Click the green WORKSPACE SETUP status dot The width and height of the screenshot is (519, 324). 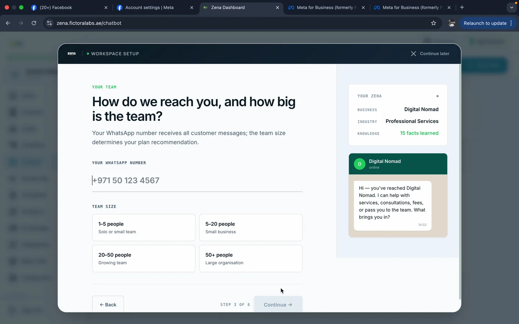pos(88,54)
